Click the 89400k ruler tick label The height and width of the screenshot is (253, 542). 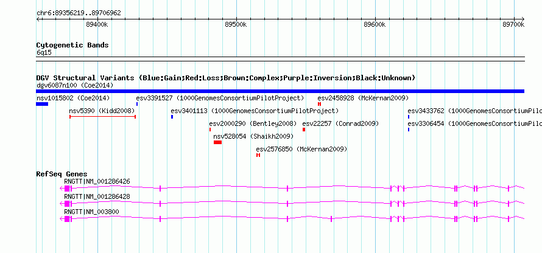(97, 24)
